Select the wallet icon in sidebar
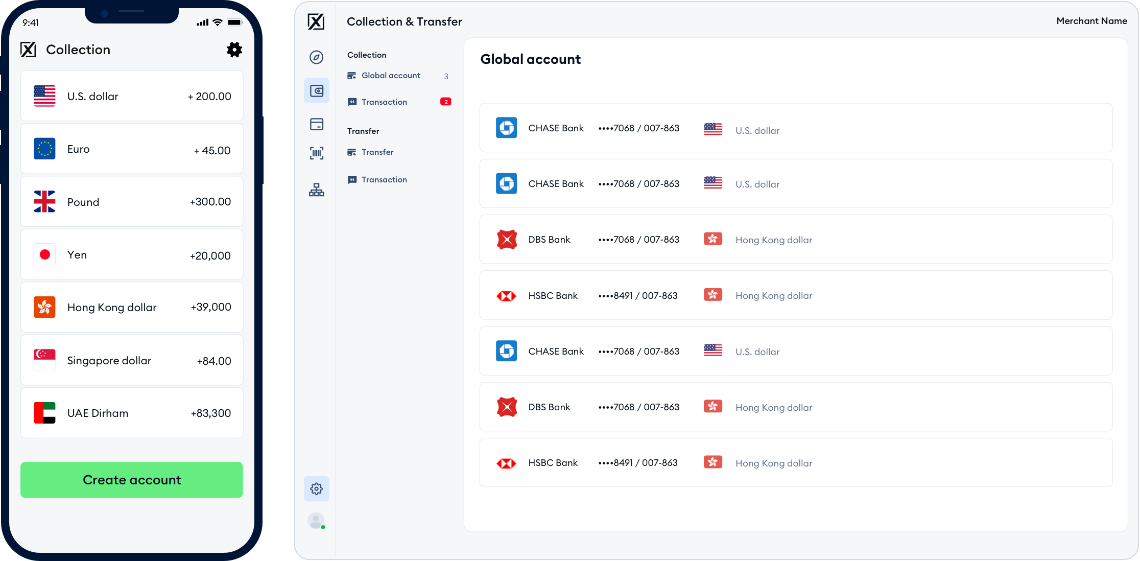The width and height of the screenshot is (1140, 561). (316, 91)
